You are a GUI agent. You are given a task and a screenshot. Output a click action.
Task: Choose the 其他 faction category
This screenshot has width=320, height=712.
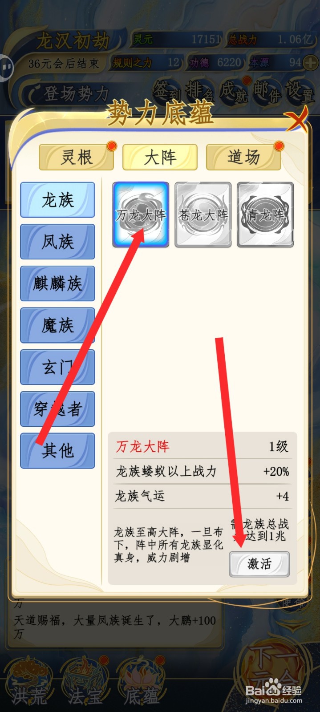57,451
